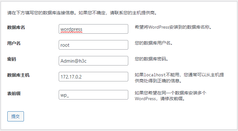The height and width of the screenshot is (131, 238).
Task: Click the hint about 修改前缀 for multiple installs
Action: [170, 96]
